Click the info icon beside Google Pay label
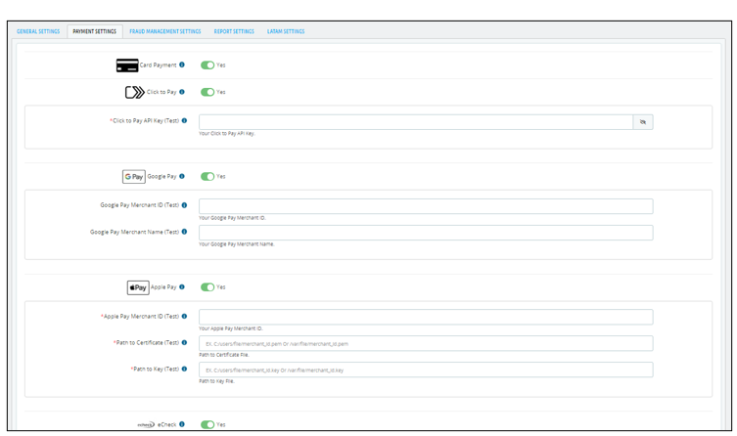 tap(182, 177)
